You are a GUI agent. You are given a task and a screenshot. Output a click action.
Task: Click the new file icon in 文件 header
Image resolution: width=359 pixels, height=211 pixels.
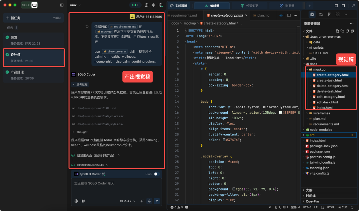(x=337, y=31)
